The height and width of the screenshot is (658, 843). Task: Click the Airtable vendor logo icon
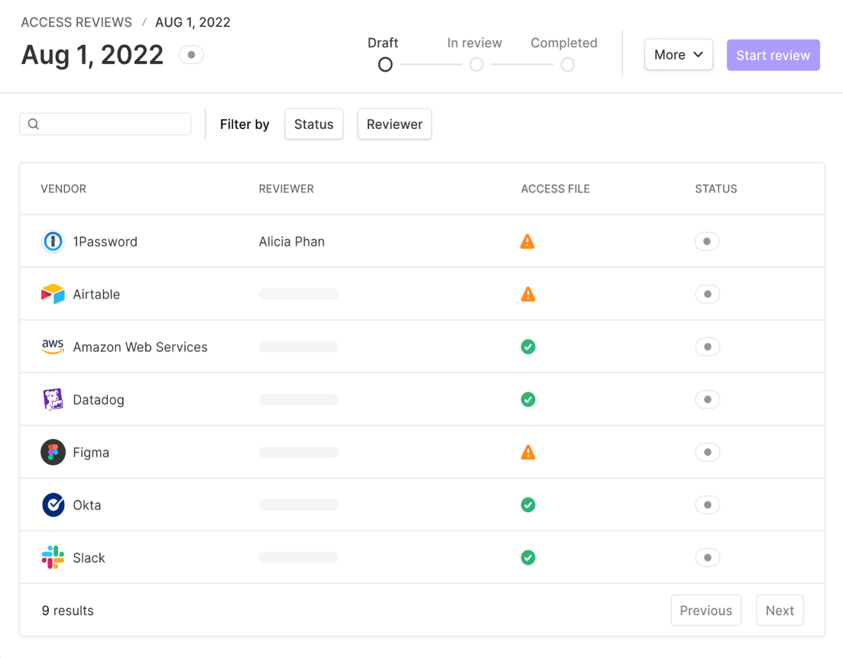(53, 294)
